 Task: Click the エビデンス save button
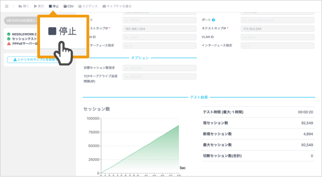pyautogui.click(x=88, y=6)
